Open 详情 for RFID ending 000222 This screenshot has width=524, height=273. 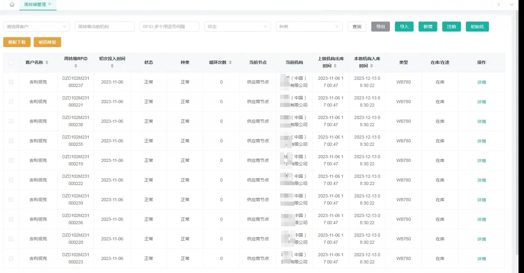coord(481,180)
